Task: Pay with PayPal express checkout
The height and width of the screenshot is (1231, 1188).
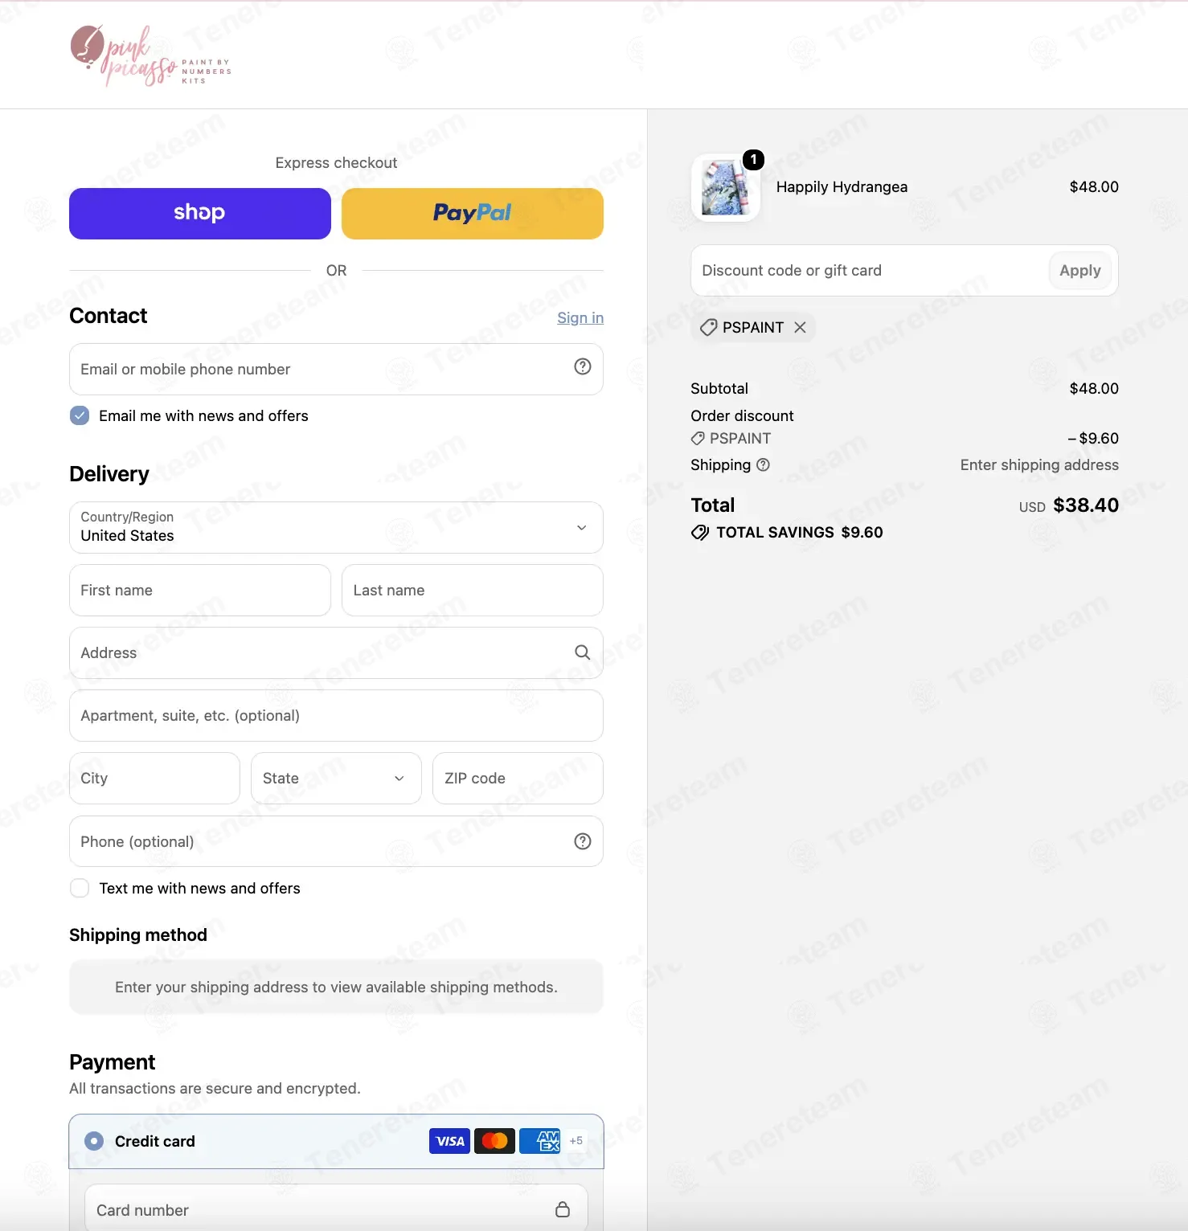Action: 473,214
